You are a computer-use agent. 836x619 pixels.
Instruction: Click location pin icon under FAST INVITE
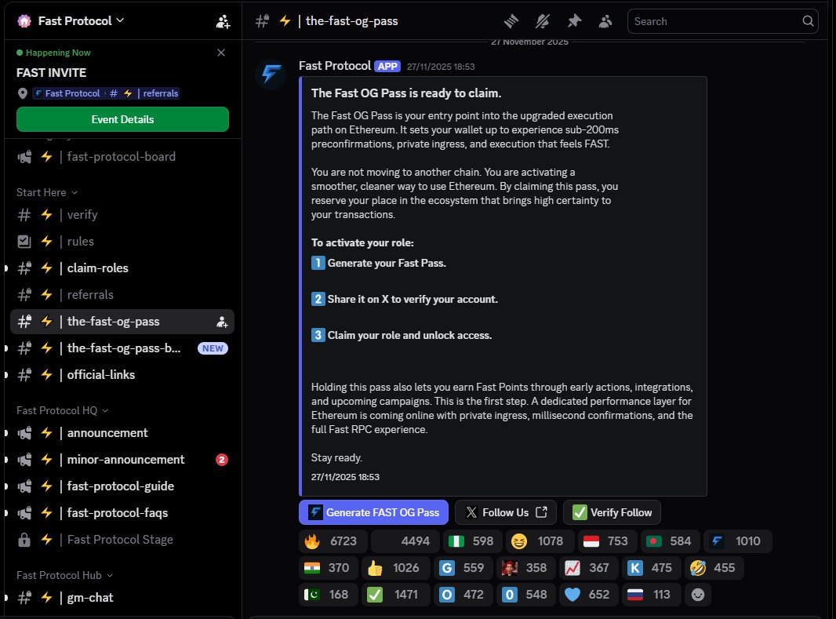tap(23, 93)
